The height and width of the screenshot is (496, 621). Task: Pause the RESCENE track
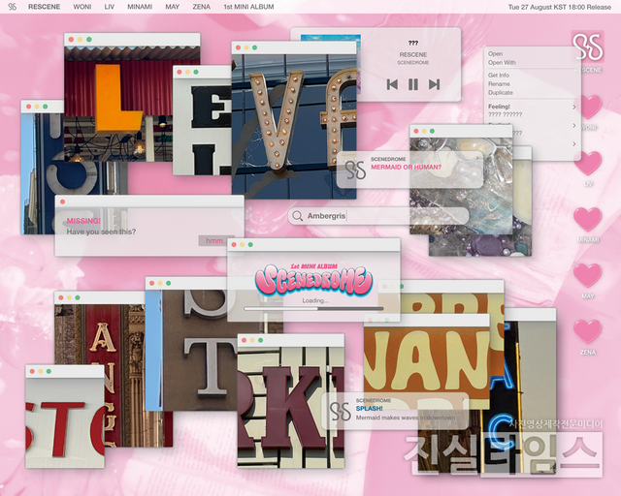point(413,84)
